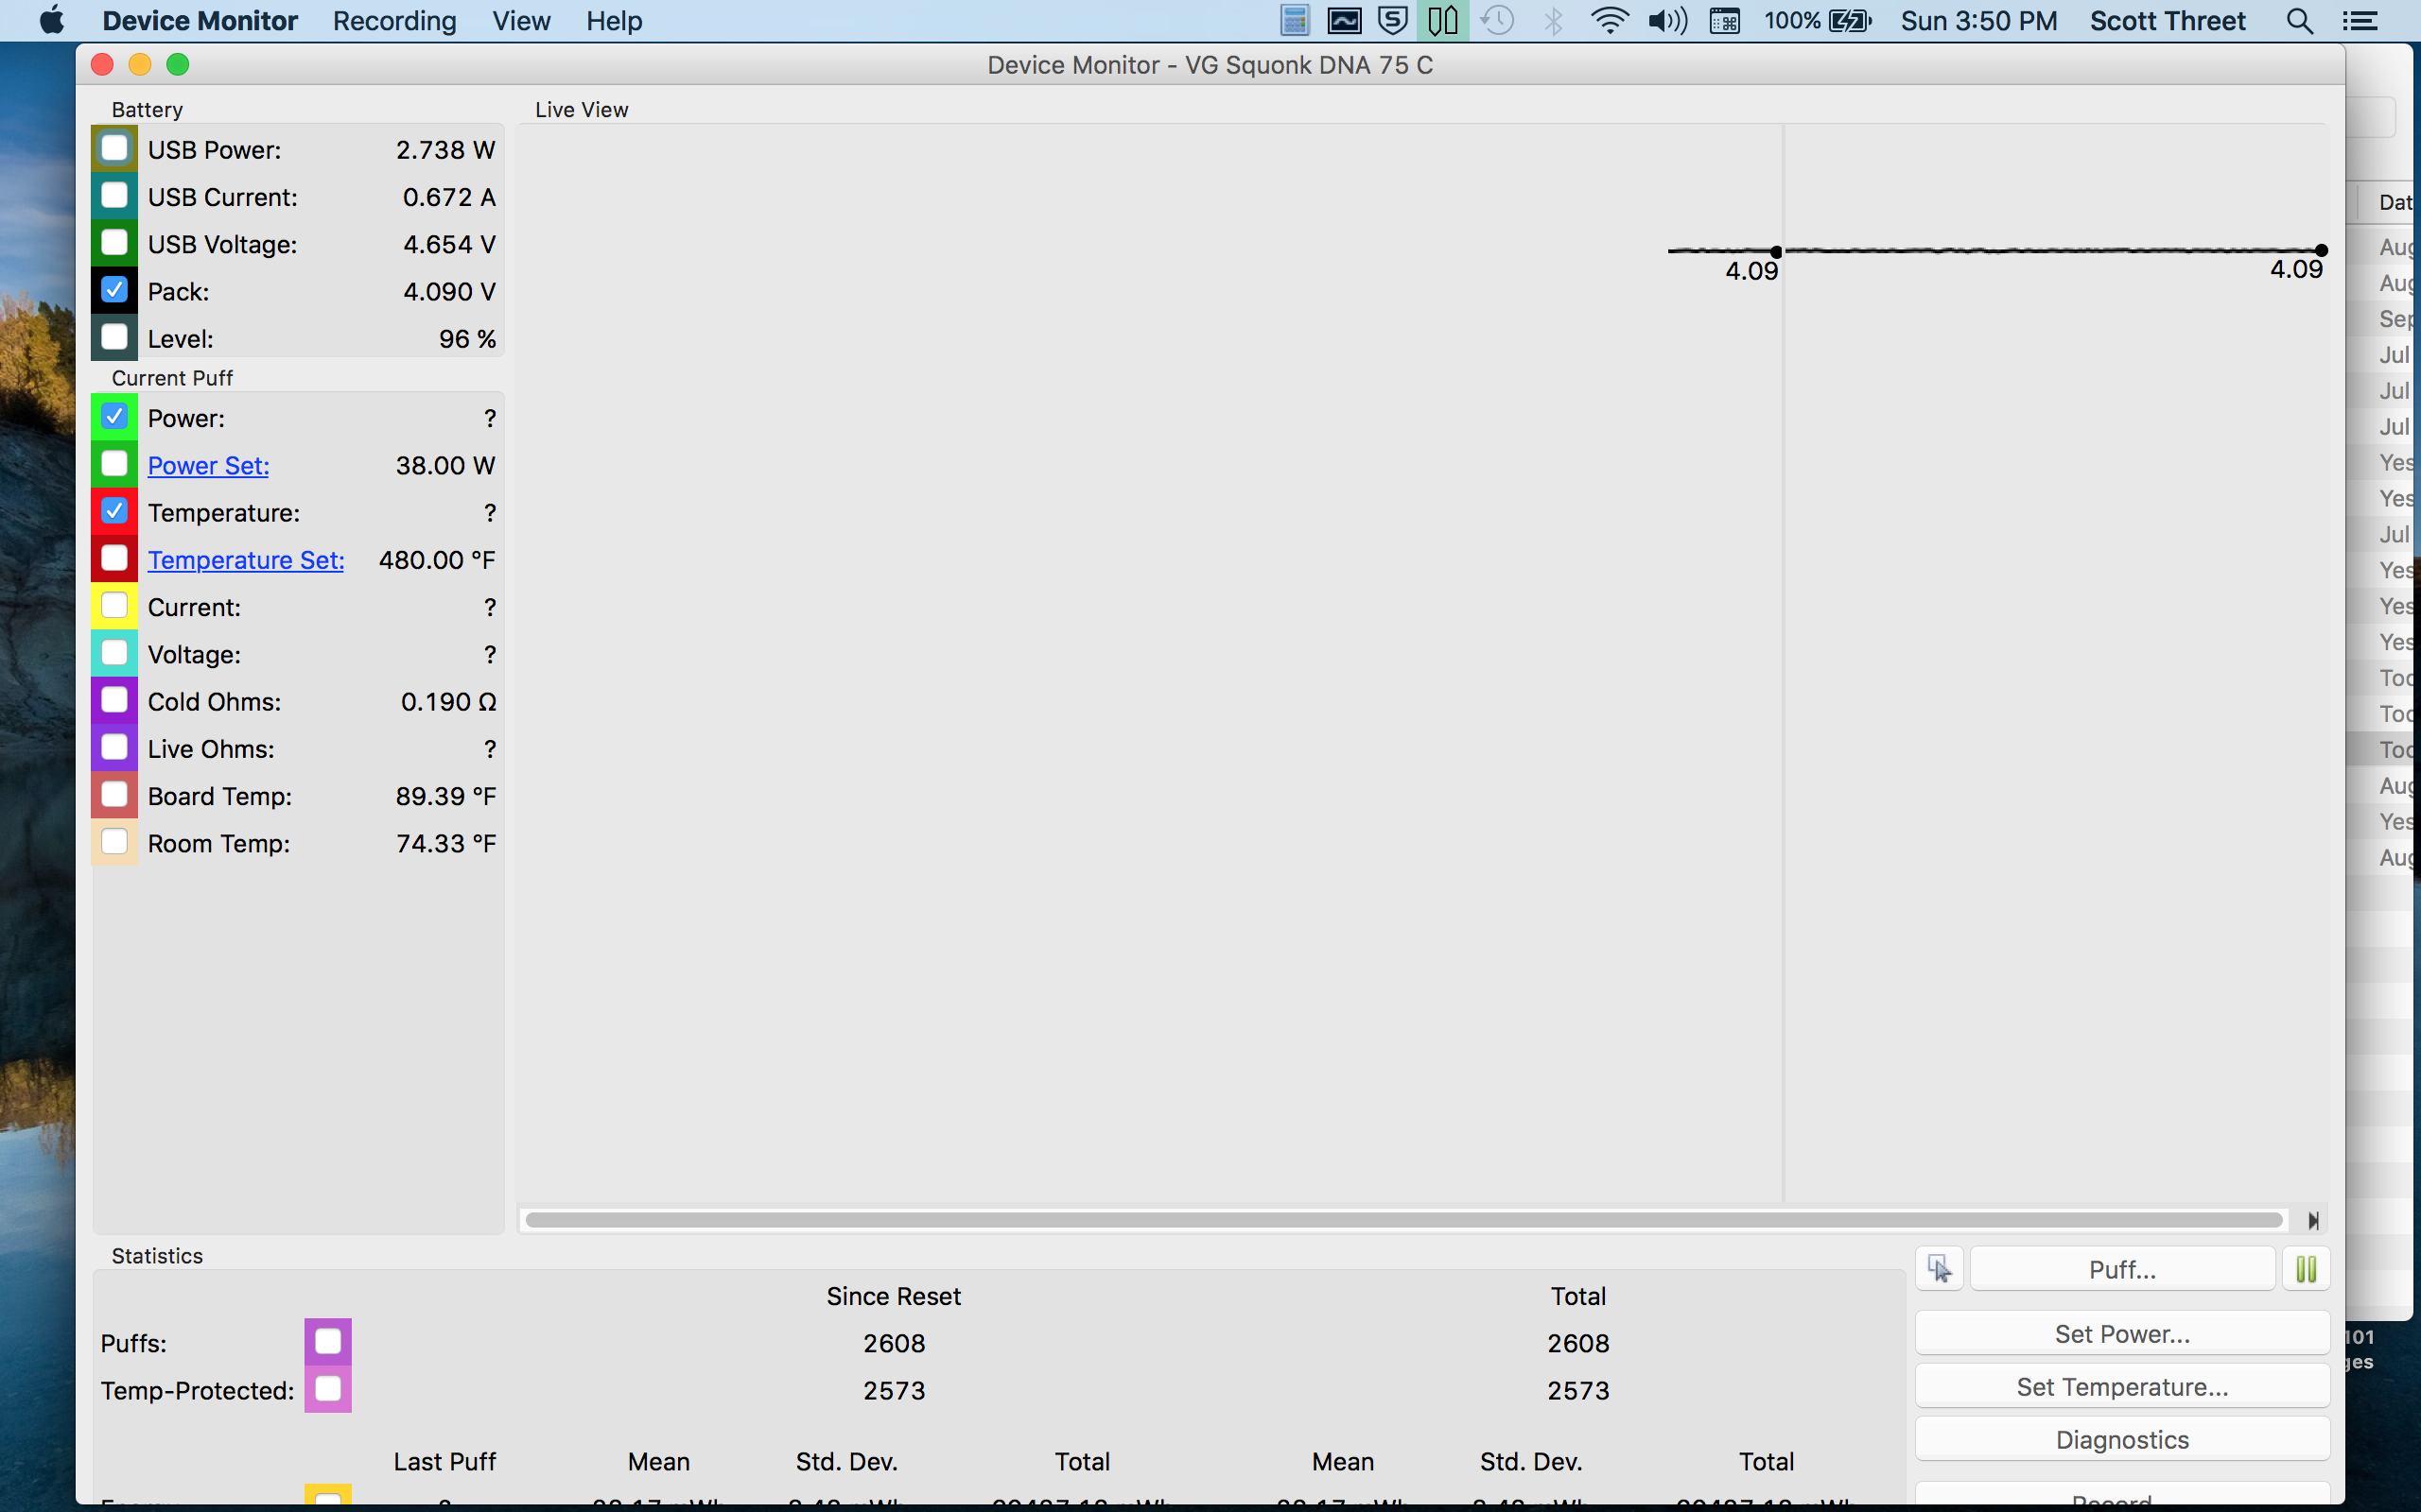Jump to end of Live View timeline
Image resolution: width=2421 pixels, height=1512 pixels.
[x=2313, y=1220]
